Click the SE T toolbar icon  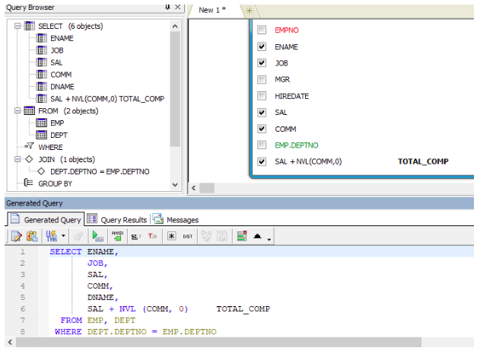pyautogui.click(x=136, y=236)
